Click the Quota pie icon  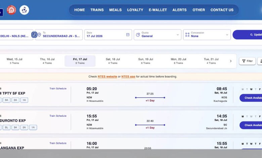138,35
